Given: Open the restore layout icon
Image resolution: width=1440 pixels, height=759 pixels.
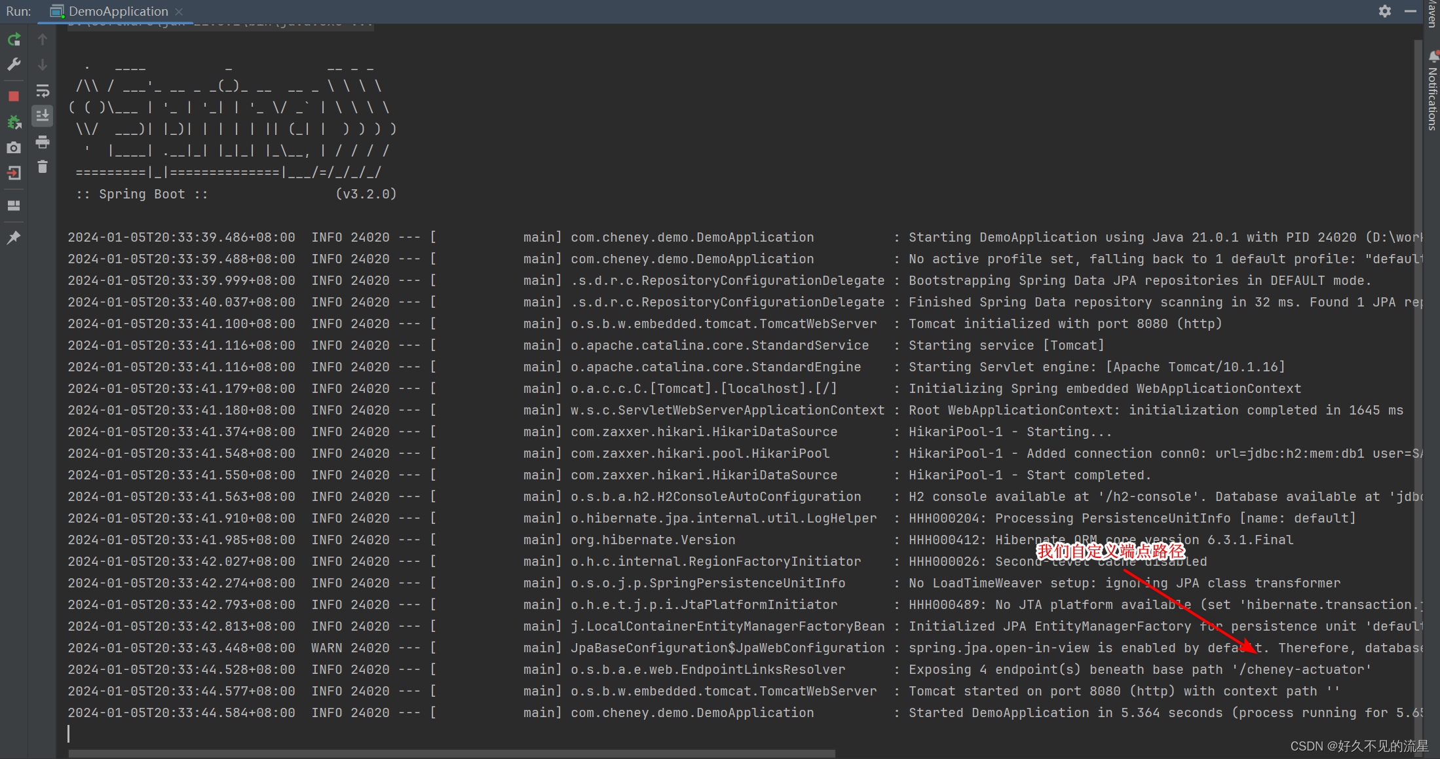Looking at the screenshot, I should pos(14,206).
